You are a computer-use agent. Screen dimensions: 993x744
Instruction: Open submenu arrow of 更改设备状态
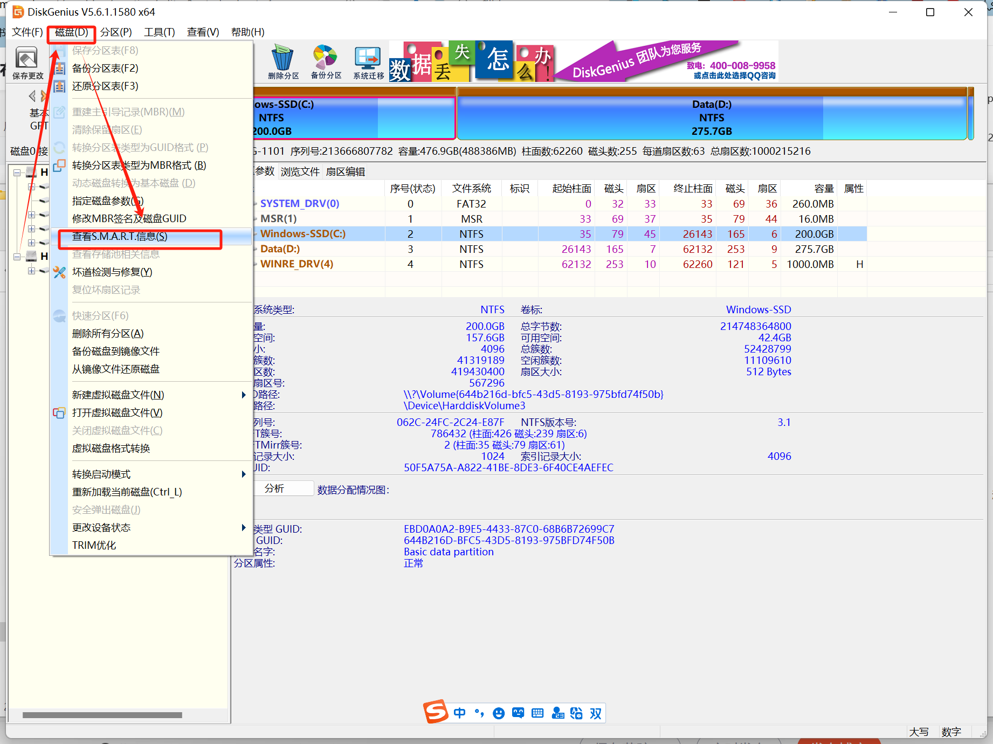244,528
